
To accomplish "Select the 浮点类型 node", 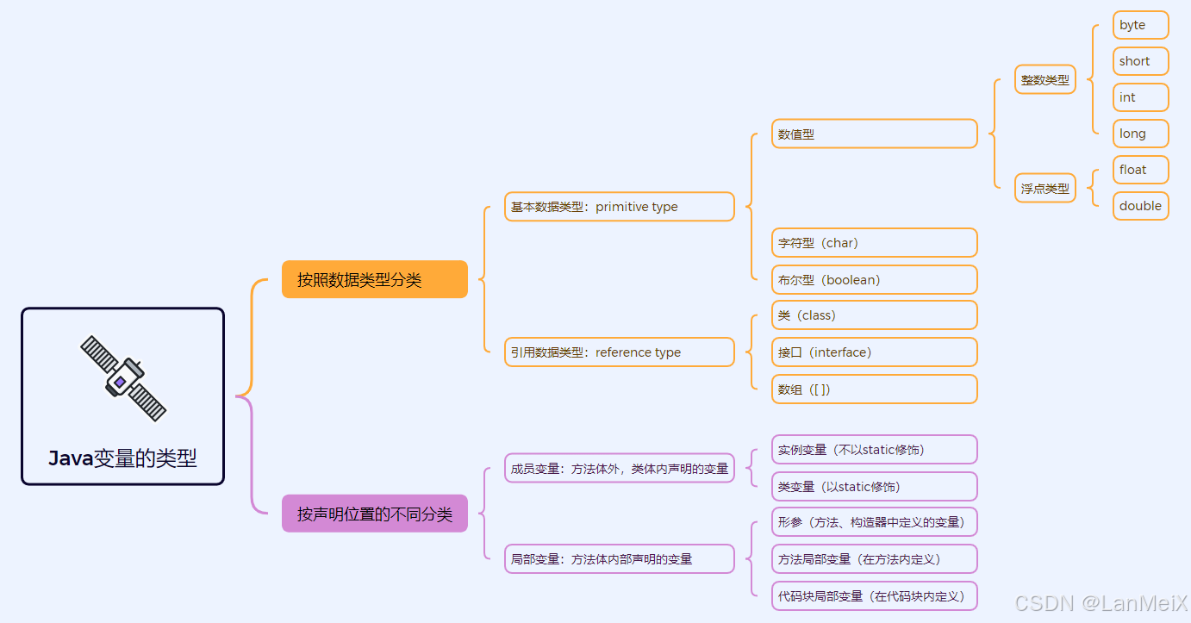I will coord(1044,188).
